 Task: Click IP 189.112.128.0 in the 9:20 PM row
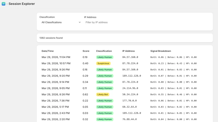pyautogui.click(x=132, y=76)
